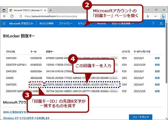Open the tab actions menu icon

4,10
